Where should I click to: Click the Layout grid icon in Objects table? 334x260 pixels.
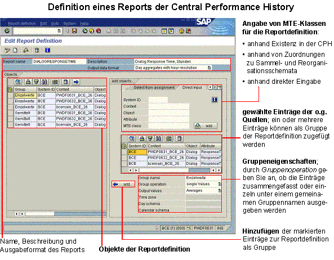tap(55, 82)
